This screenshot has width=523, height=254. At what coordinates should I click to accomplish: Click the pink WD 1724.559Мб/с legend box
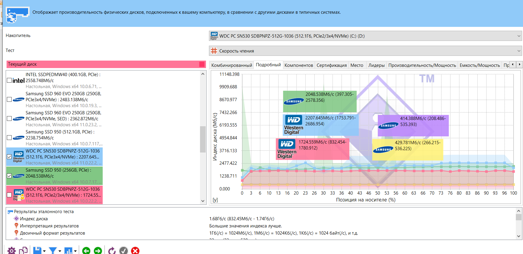(x=313, y=149)
